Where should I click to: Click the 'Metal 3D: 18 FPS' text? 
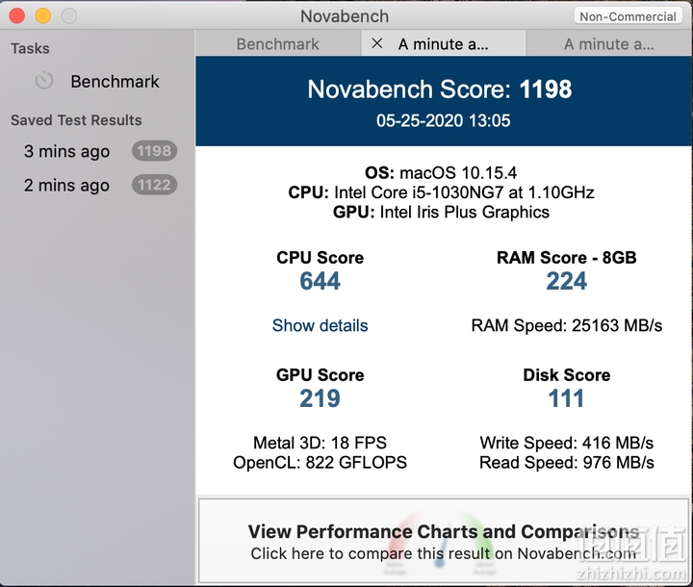pyautogui.click(x=320, y=443)
